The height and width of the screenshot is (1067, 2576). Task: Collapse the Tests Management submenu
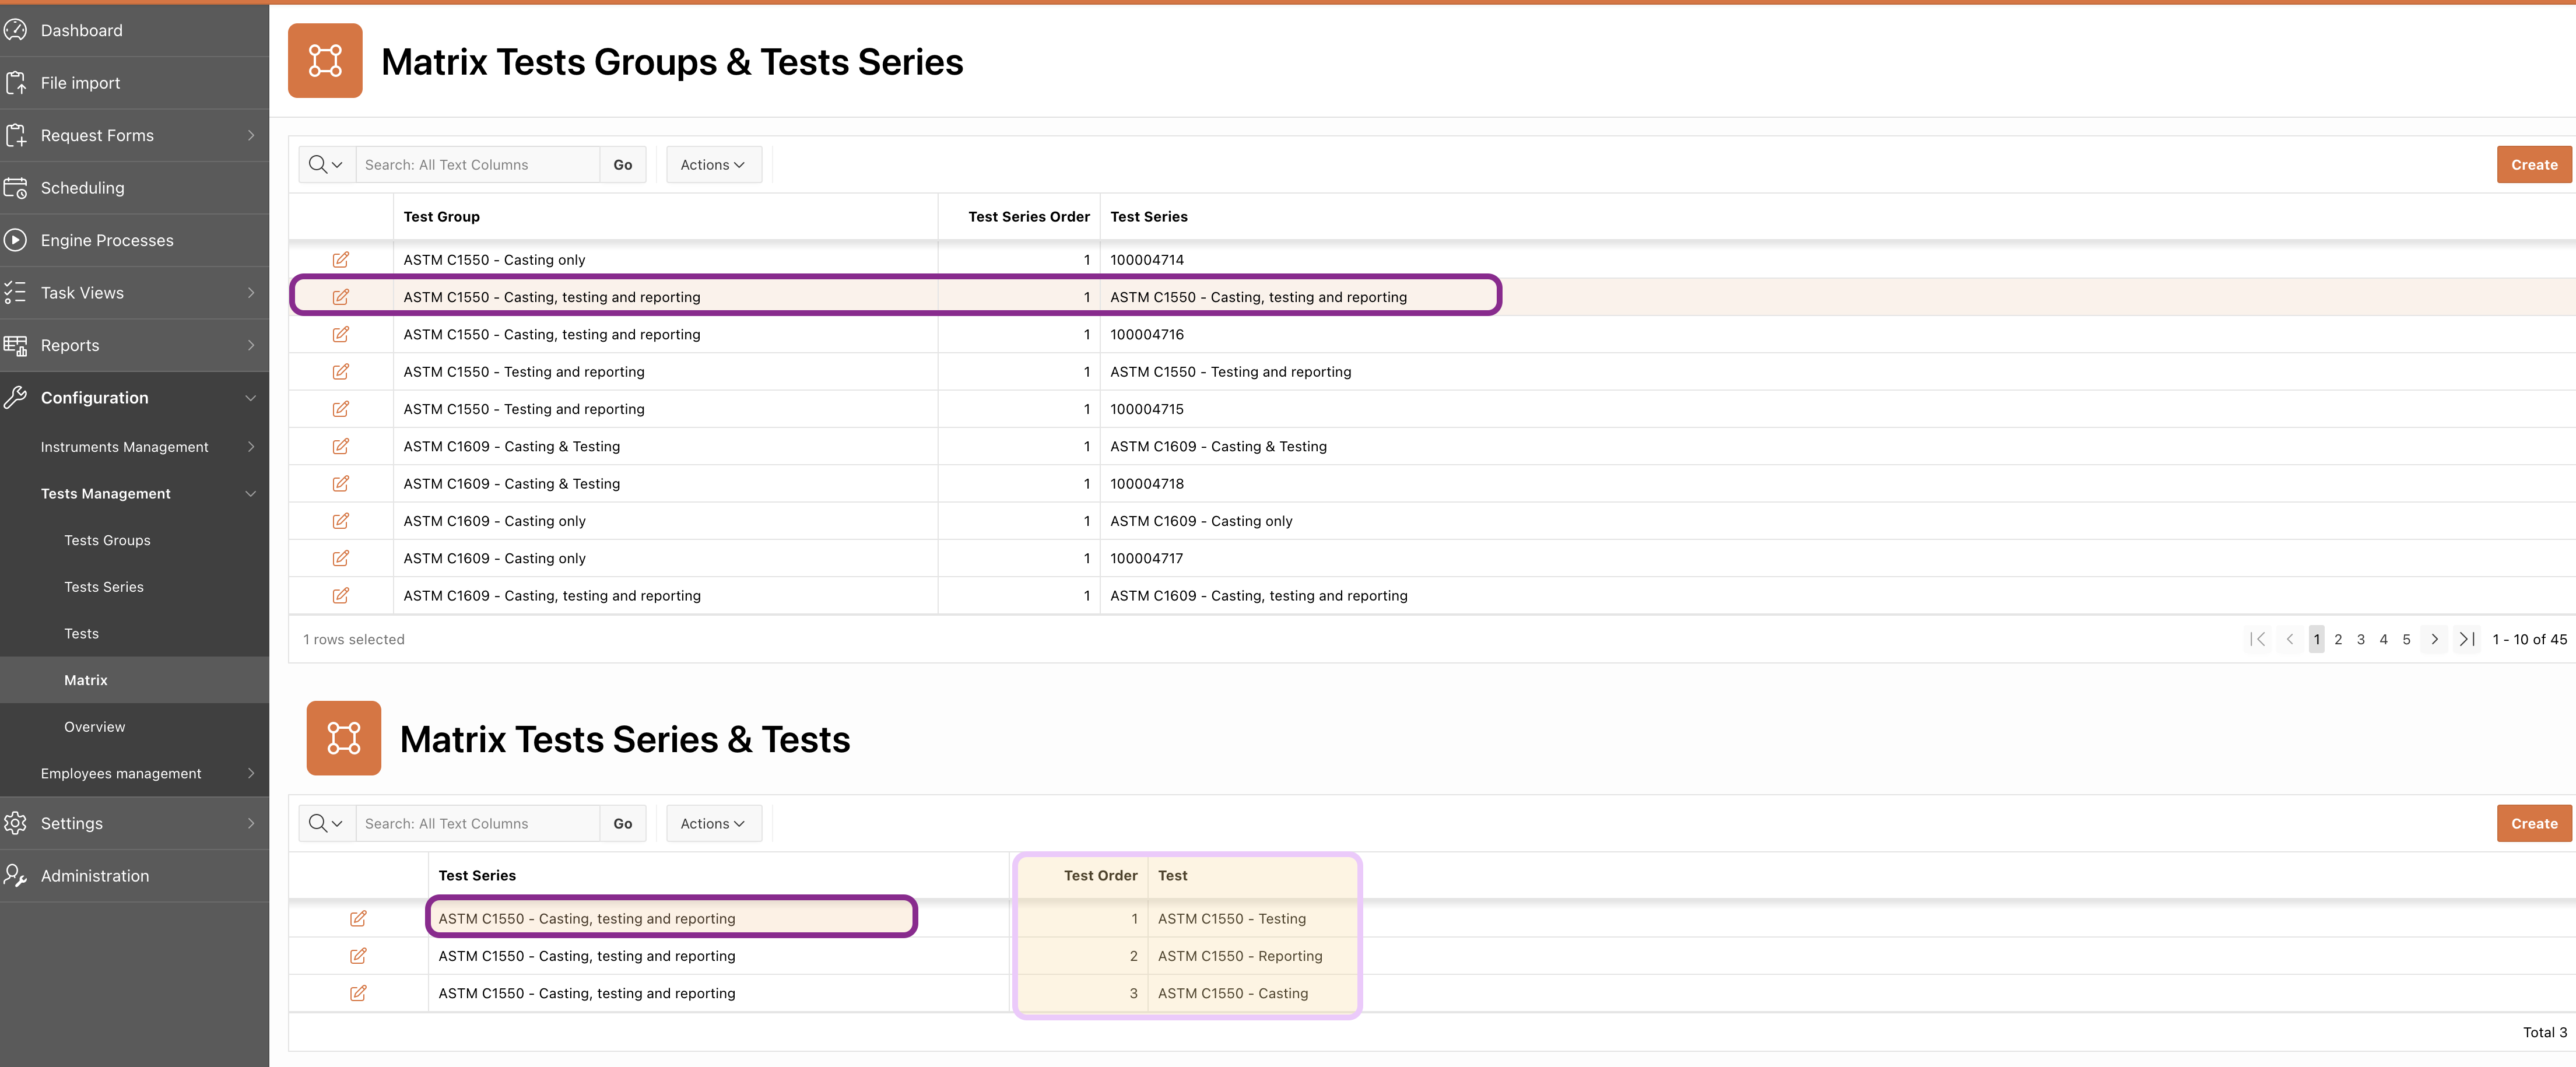click(x=250, y=494)
